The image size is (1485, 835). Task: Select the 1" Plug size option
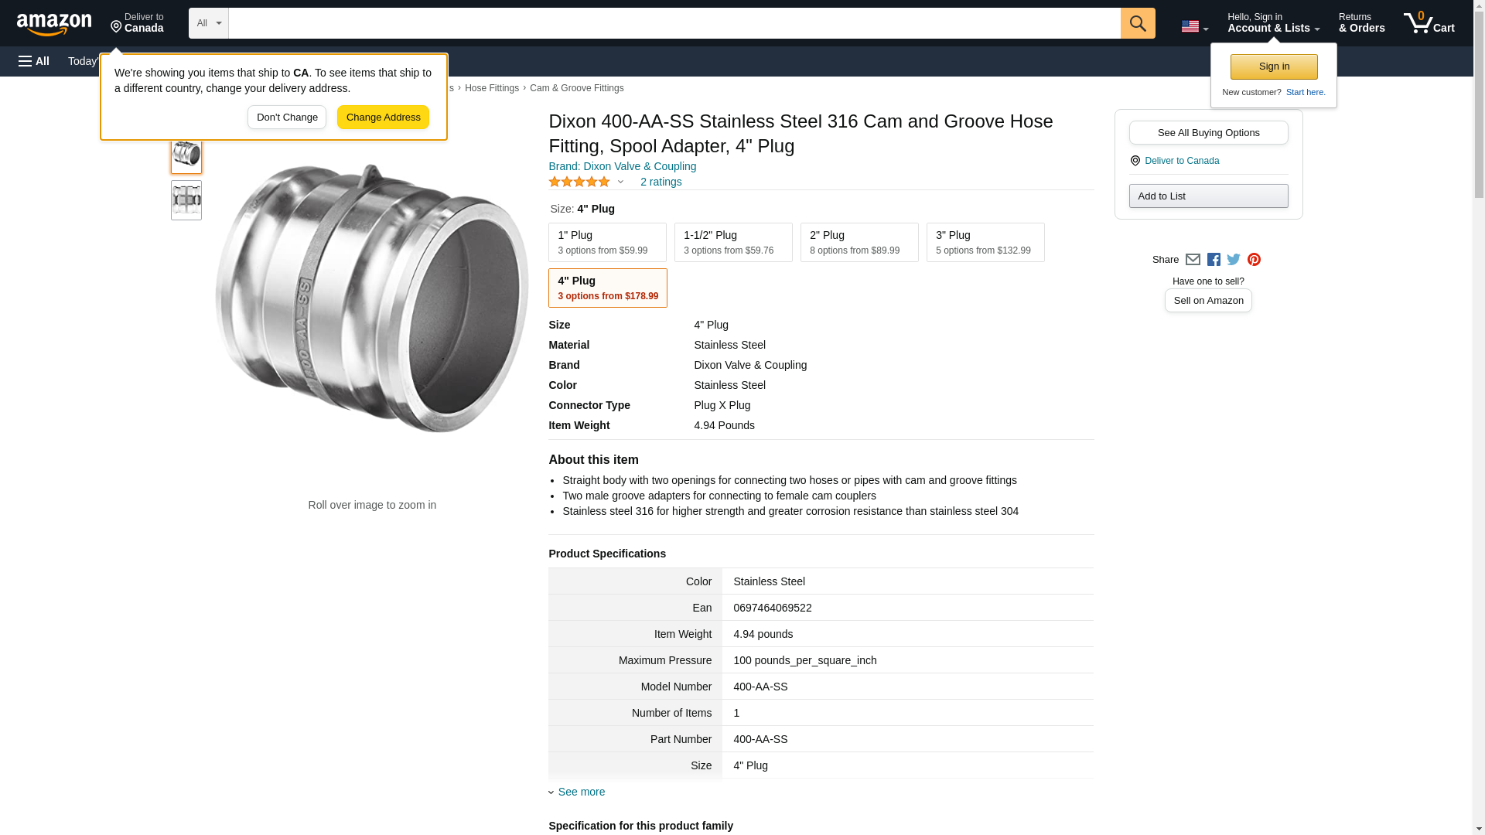click(x=607, y=243)
